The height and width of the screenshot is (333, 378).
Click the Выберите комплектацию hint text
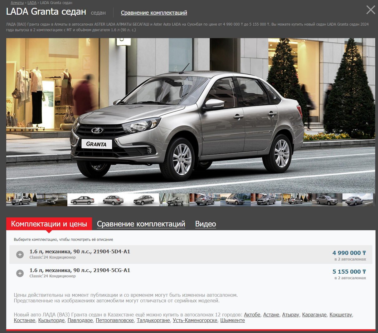point(63,240)
